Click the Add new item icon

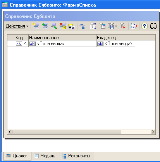36,26
